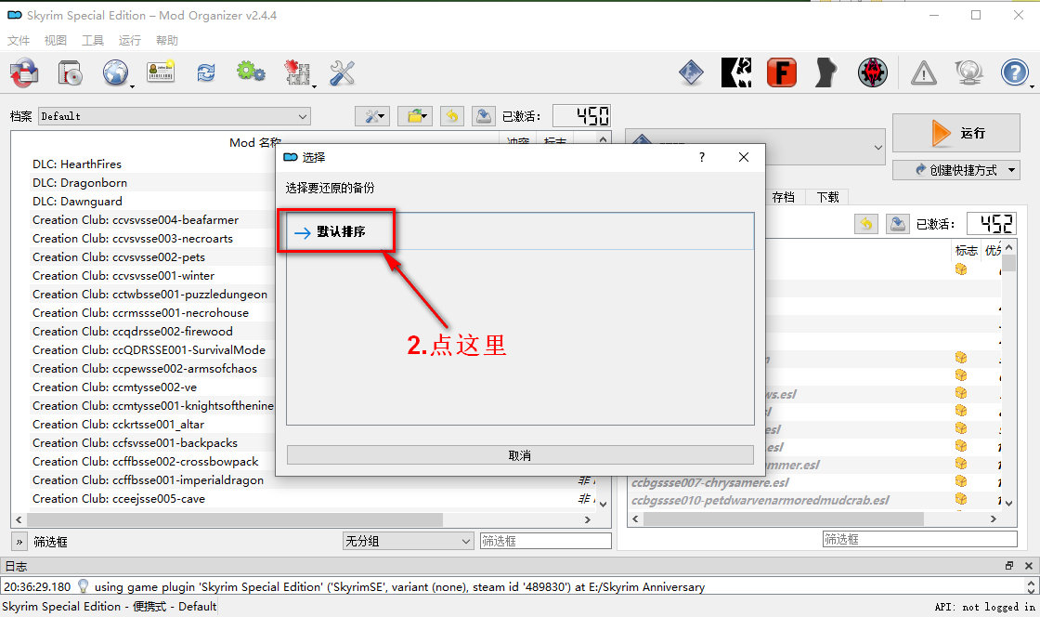Open the 无分组 grouping dropdown
The height and width of the screenshot is (617, 1040).
coord(409,541)
